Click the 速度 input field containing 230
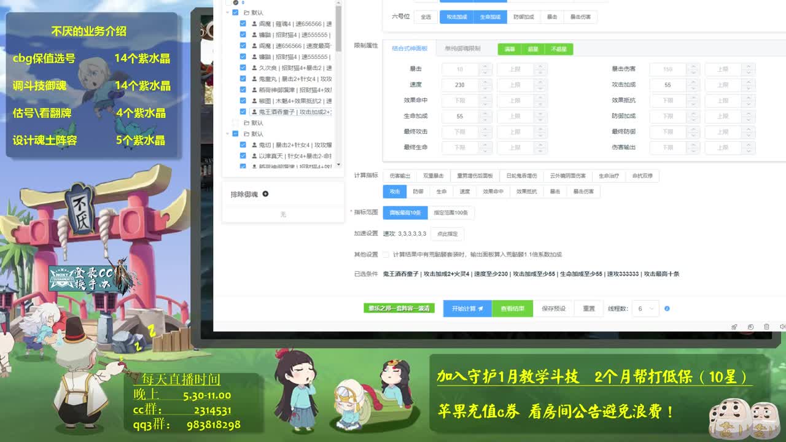The image size is (786, 442). tap(459, 84)
